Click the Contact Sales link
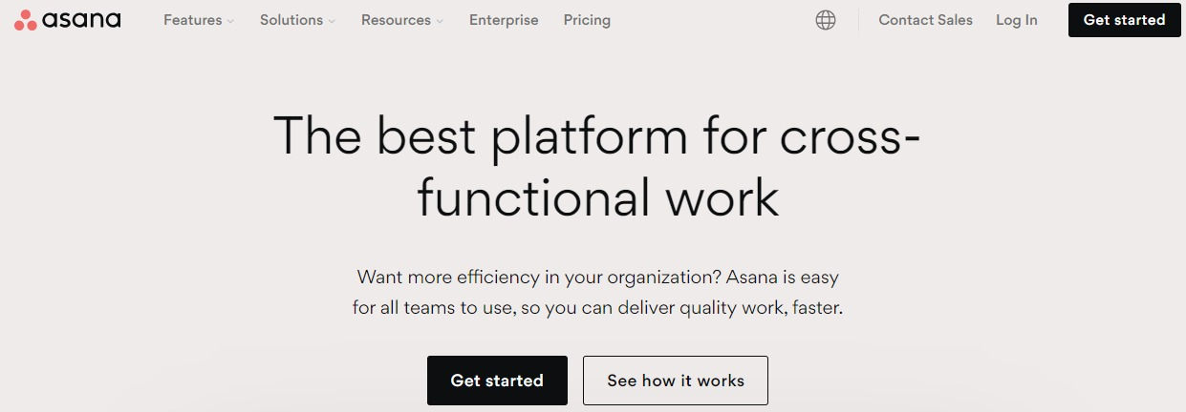Image resolution: width=1186 pixels, height=412 pixels. coord(925,20)
